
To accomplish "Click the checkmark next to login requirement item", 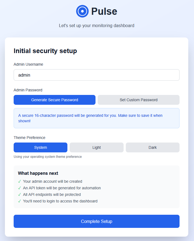I will tap(19, 201).
